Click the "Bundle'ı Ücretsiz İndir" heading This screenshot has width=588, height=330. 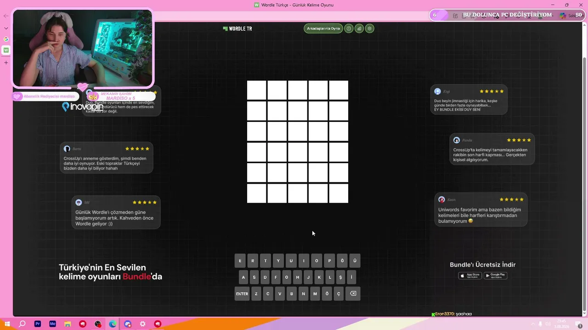tap(483, 264)
